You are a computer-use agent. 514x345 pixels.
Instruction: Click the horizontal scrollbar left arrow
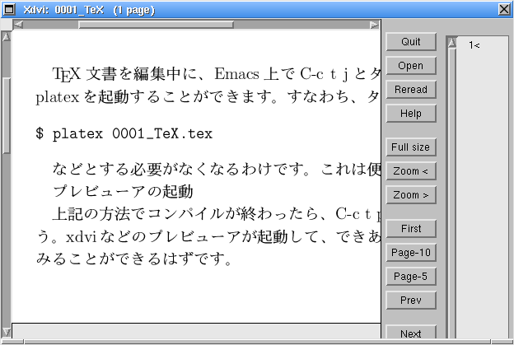tap(18, 25)
